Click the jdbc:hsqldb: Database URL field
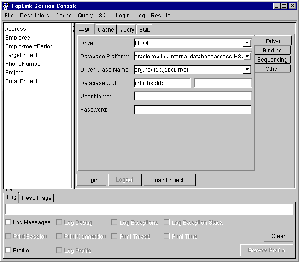299x262 pixels. [162, 83]
